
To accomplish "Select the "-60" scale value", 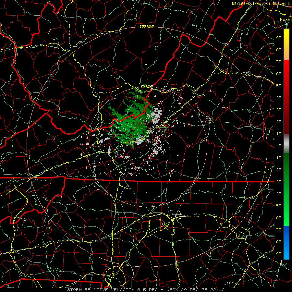I will click(x=277, y=218).
